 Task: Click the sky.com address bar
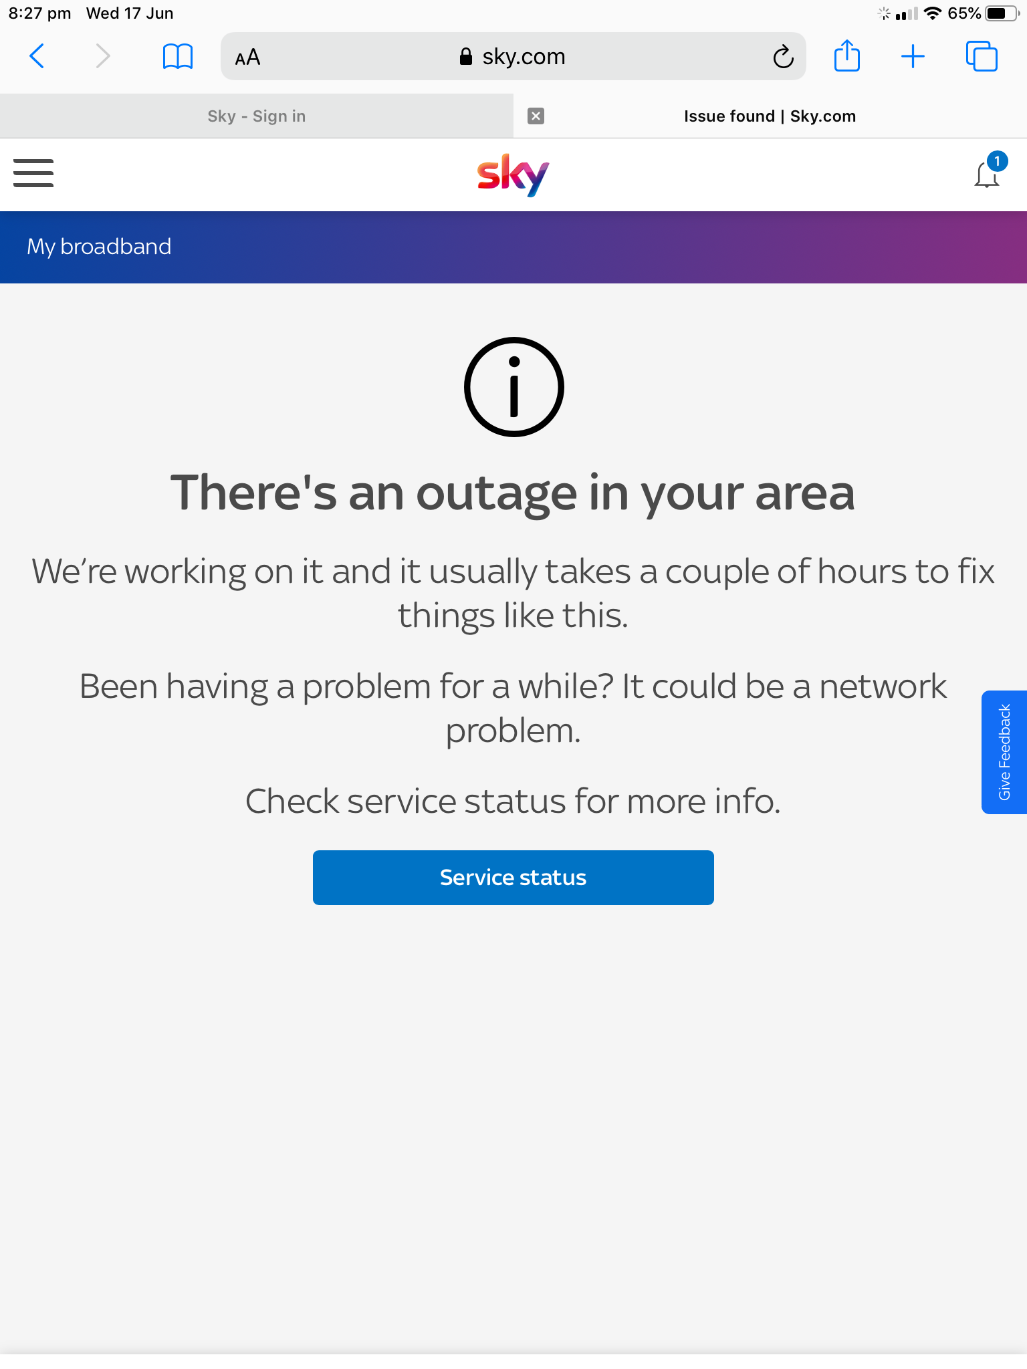(512, 57)
